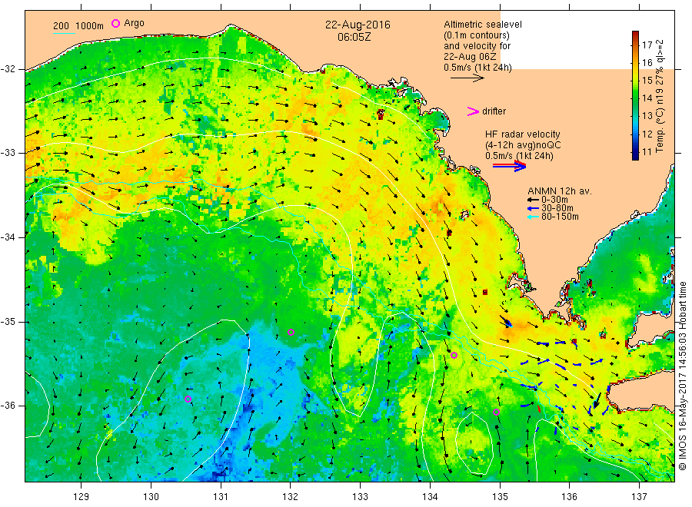This screenshot has height=507, width=692.
Task: Click the 130 longitude axis label
Action: pos(151,497)
